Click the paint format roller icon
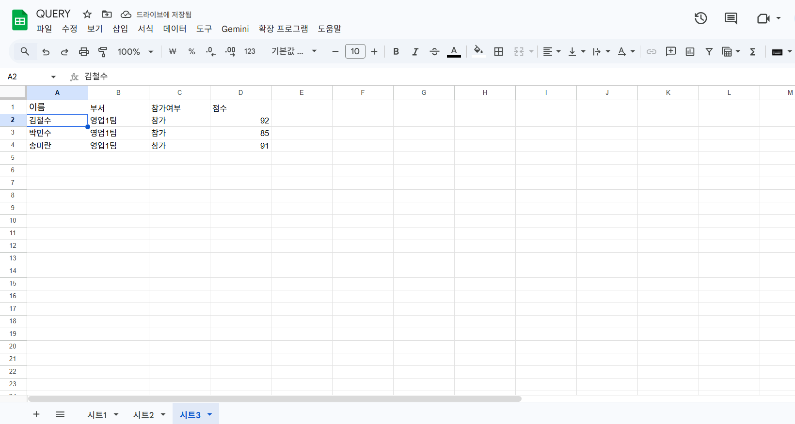 pos(103,52)
